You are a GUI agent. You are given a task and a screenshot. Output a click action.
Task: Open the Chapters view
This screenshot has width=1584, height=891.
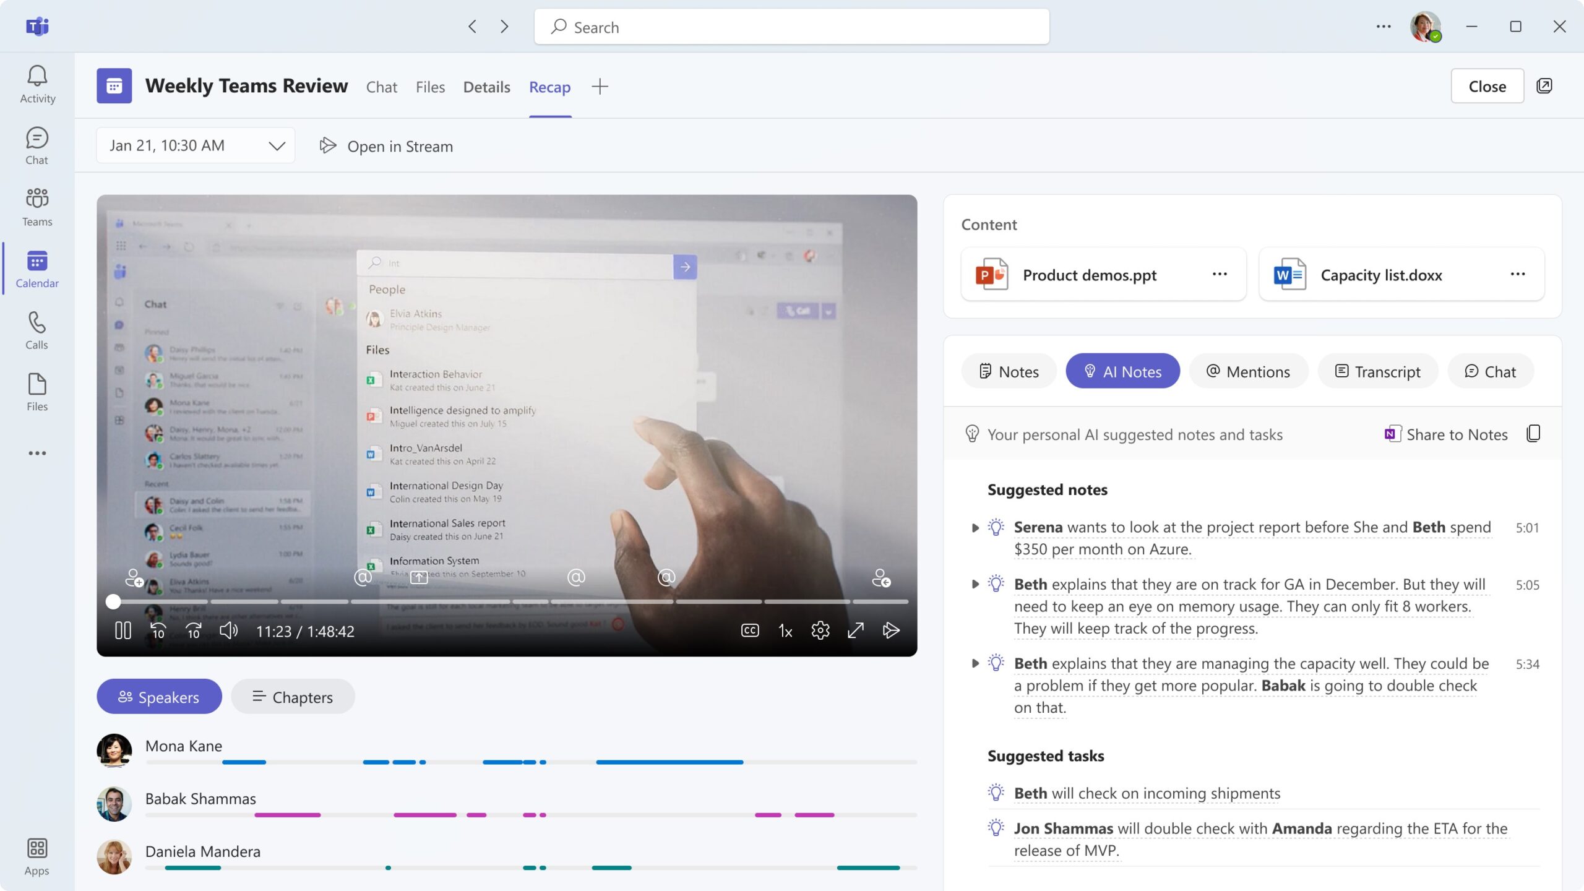point(291,696)
